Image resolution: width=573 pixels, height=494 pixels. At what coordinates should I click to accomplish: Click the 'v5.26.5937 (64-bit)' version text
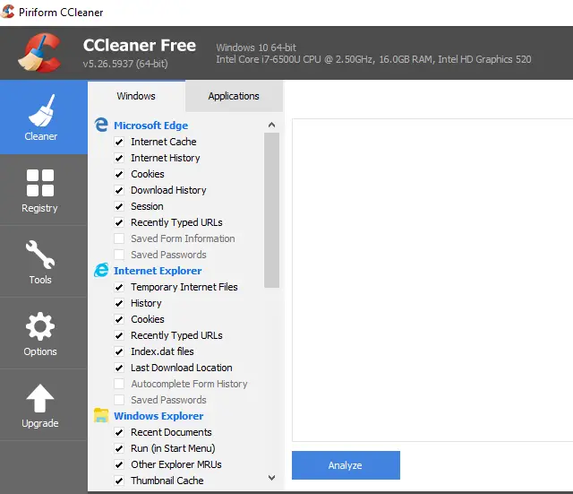[125, 64]
